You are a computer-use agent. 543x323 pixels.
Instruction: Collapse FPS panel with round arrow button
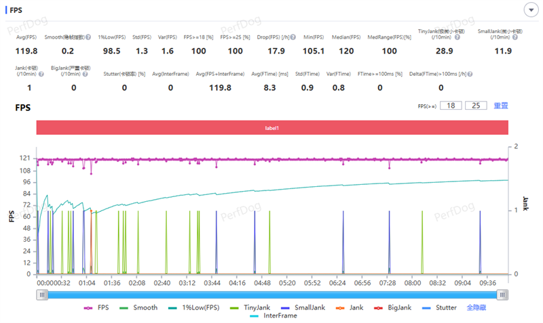coord(530,9)
